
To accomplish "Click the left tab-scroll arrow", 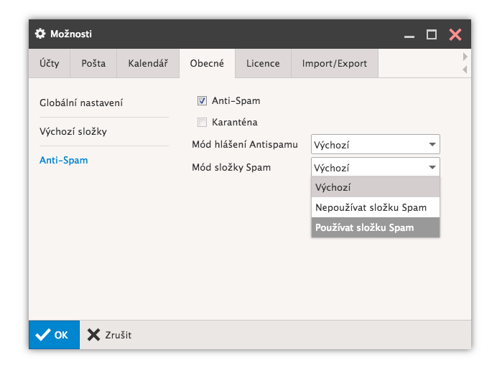I will (x=465, y=70).
